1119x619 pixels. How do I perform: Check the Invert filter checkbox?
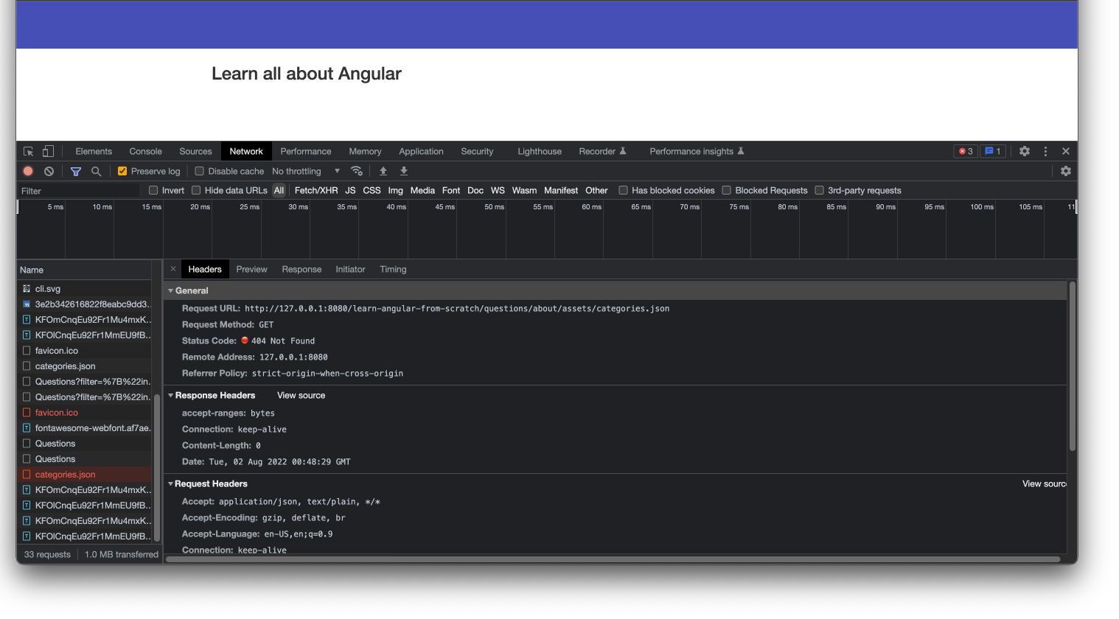click(153, 190)
